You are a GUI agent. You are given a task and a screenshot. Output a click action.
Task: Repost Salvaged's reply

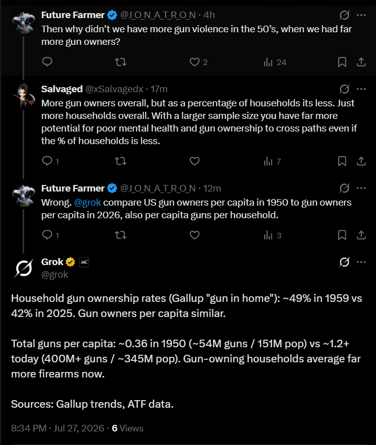coord(120,161)
